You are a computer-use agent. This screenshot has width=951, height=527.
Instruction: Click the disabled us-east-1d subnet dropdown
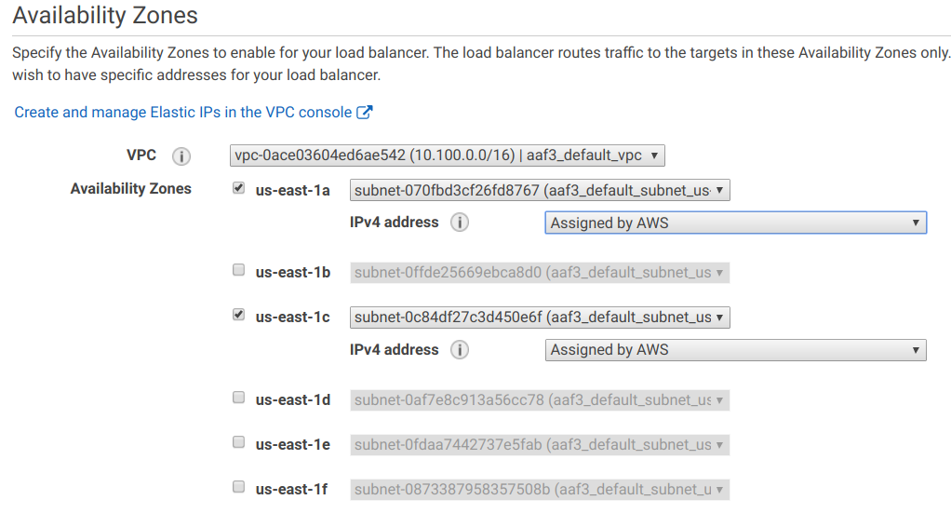[x=540, y=400]
